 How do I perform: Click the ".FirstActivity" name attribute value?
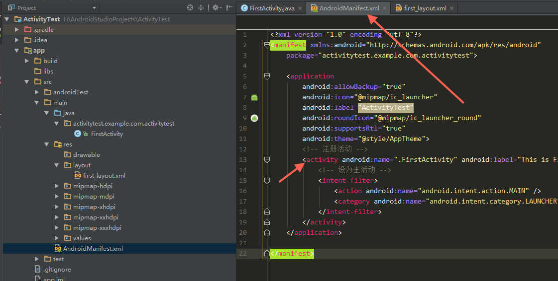(425, 160)
